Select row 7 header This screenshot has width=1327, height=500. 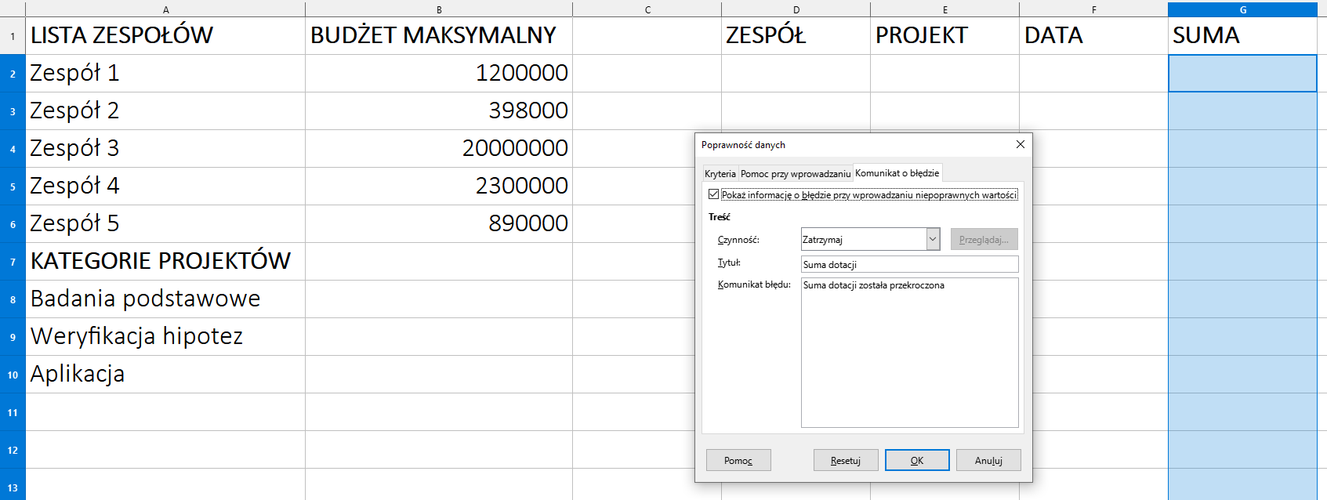tap(13, 262)
